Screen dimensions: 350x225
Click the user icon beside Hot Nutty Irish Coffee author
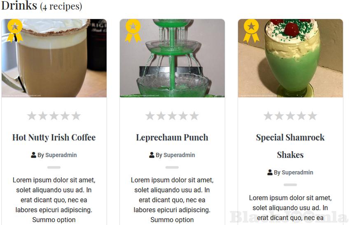(33, 155)
